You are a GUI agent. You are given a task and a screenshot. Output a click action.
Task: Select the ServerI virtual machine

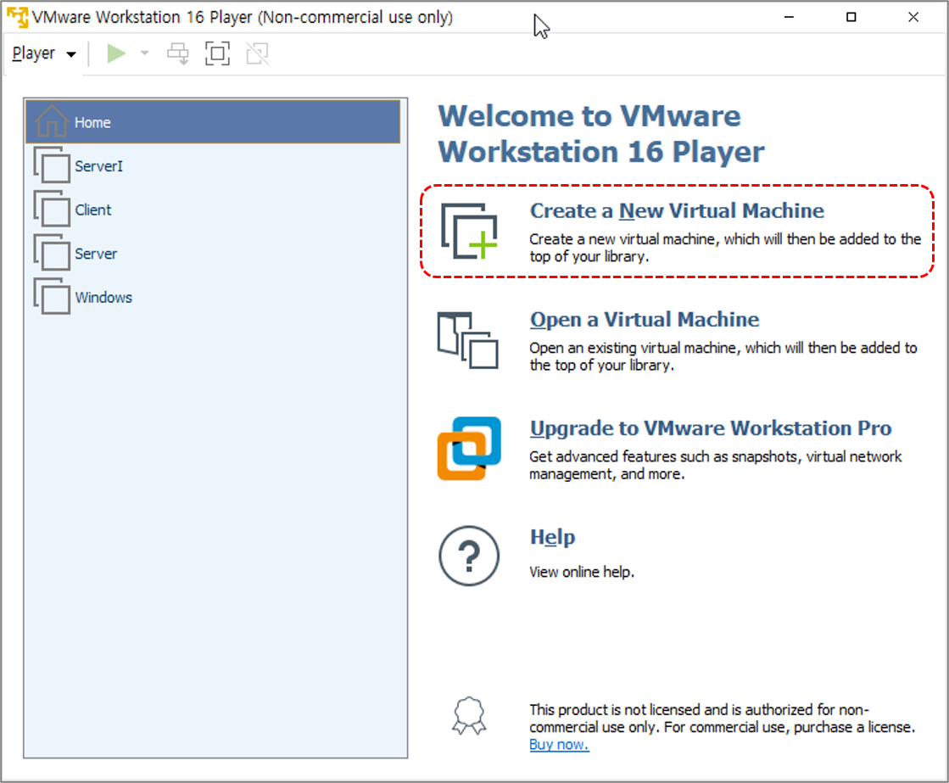click(213, 166)
